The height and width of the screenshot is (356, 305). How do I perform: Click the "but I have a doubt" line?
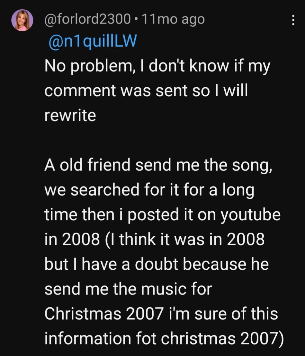[x=156, y=264]
